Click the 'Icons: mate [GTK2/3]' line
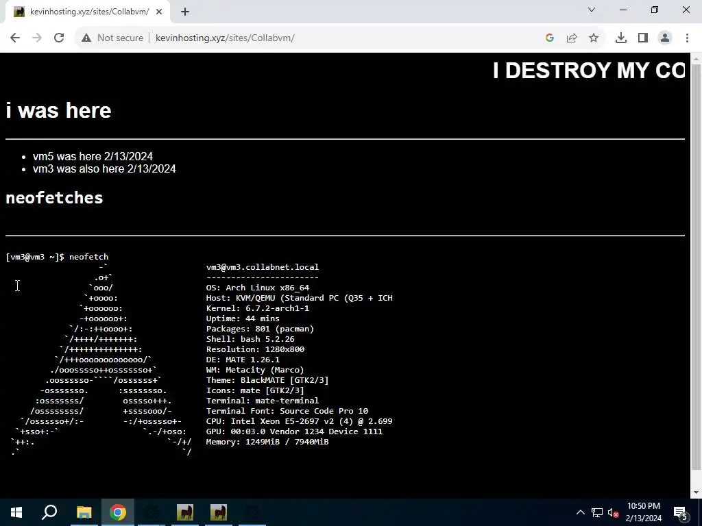 coord(255,390)
